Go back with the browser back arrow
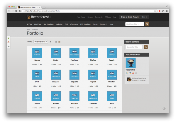176x123 pixels. point(9,11)
